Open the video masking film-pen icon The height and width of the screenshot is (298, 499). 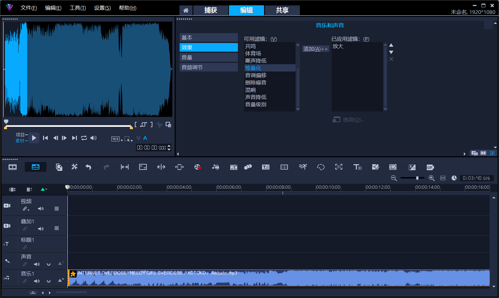393,167
